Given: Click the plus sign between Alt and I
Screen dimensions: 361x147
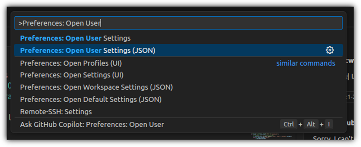Looking at the screenshot, I should pyautogui.click(x=321, y=125).
